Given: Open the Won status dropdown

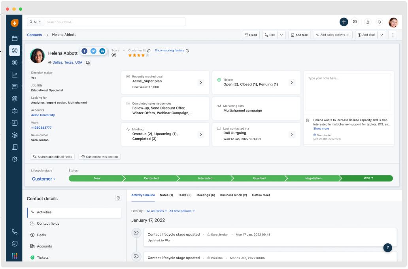Looking at the screenshot, I should (x=368, y=178).
